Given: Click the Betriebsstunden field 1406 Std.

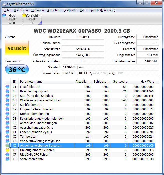Looking at the screenshot, I should click(148, 61).
